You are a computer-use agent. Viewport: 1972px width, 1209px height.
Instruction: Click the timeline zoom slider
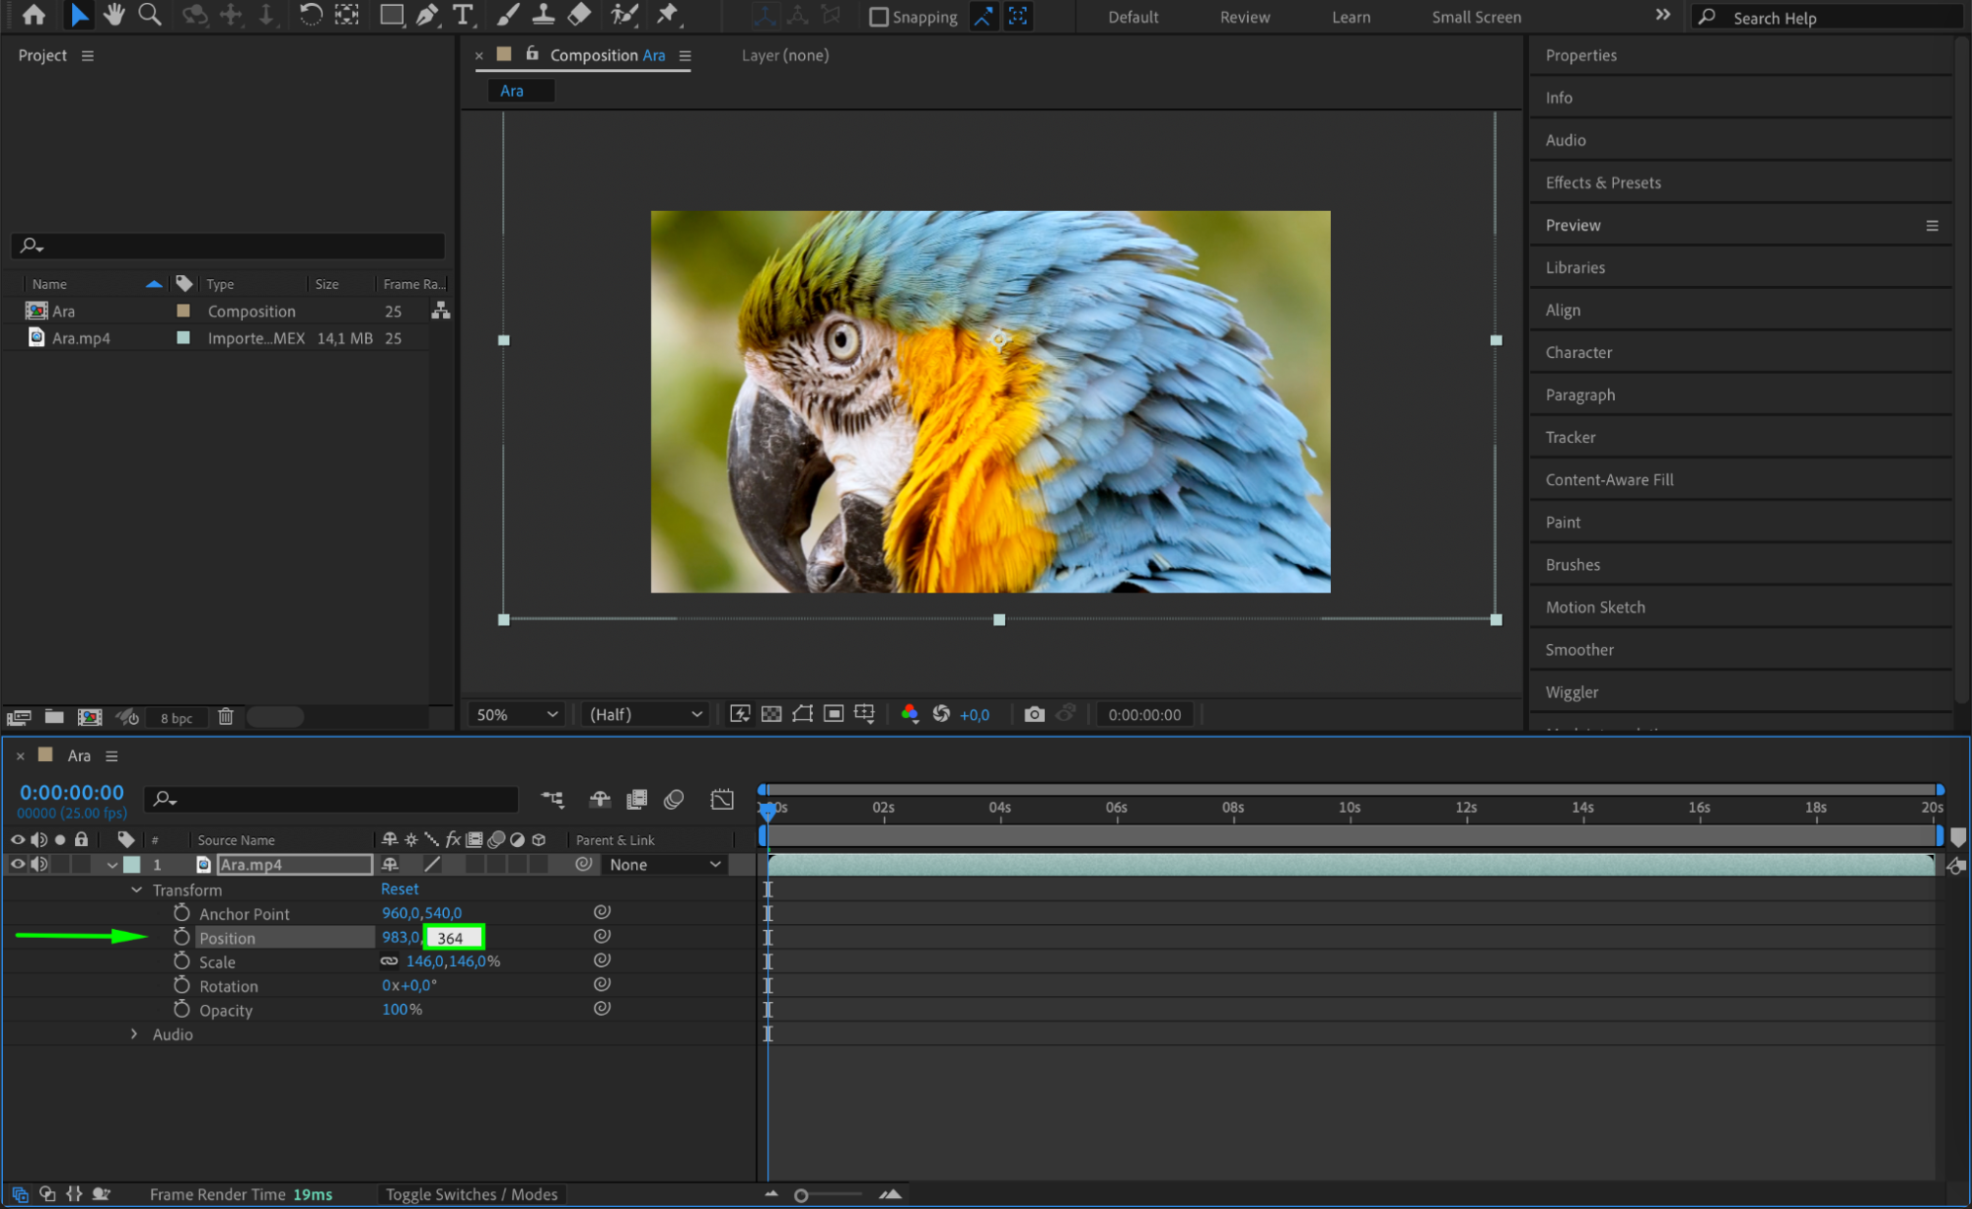[802, 1195]
